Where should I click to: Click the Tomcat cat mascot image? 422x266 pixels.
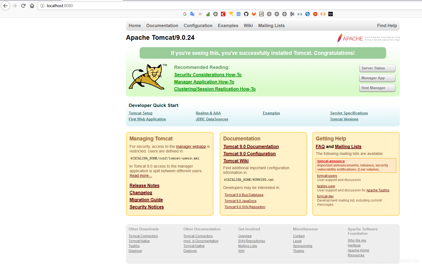(x=147, y=77)
